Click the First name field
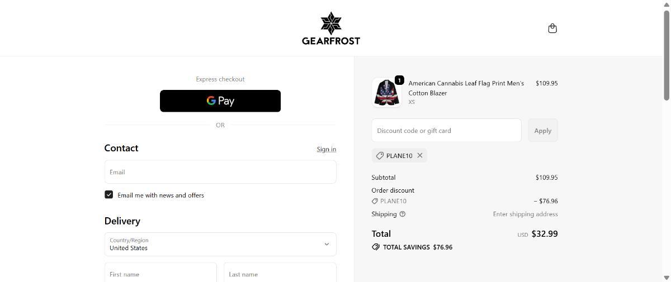Screen dimensions: 671x282 coord(160,274)
